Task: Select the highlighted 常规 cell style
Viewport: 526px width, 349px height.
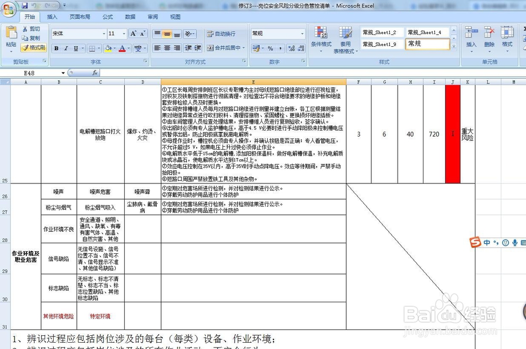Action: tap(427, 44)
